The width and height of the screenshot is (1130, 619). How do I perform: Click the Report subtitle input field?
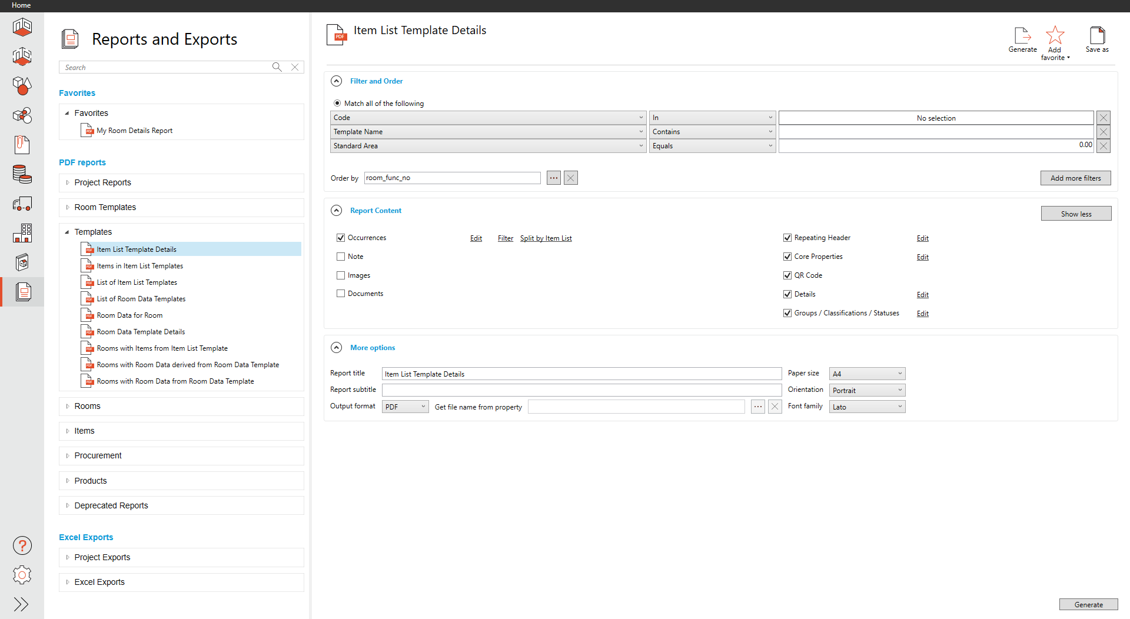coord(581,390)
